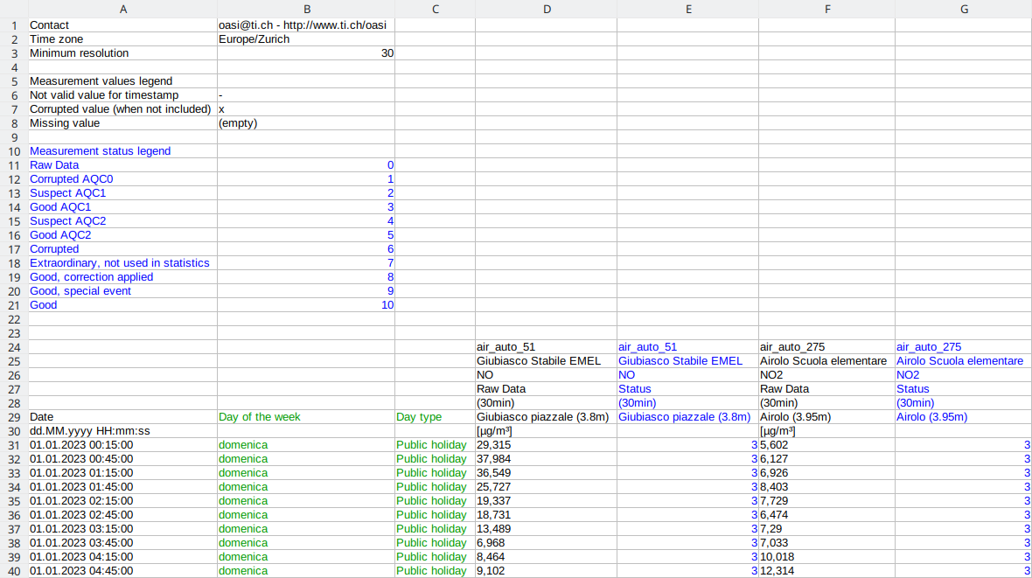Click the 'Contact' cell
This screenshot has height=578, width=1032.
pos(122,25)
